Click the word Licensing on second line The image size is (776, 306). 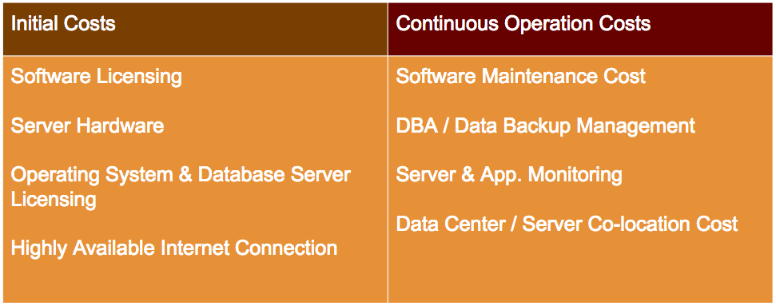(x=54, y=200)
